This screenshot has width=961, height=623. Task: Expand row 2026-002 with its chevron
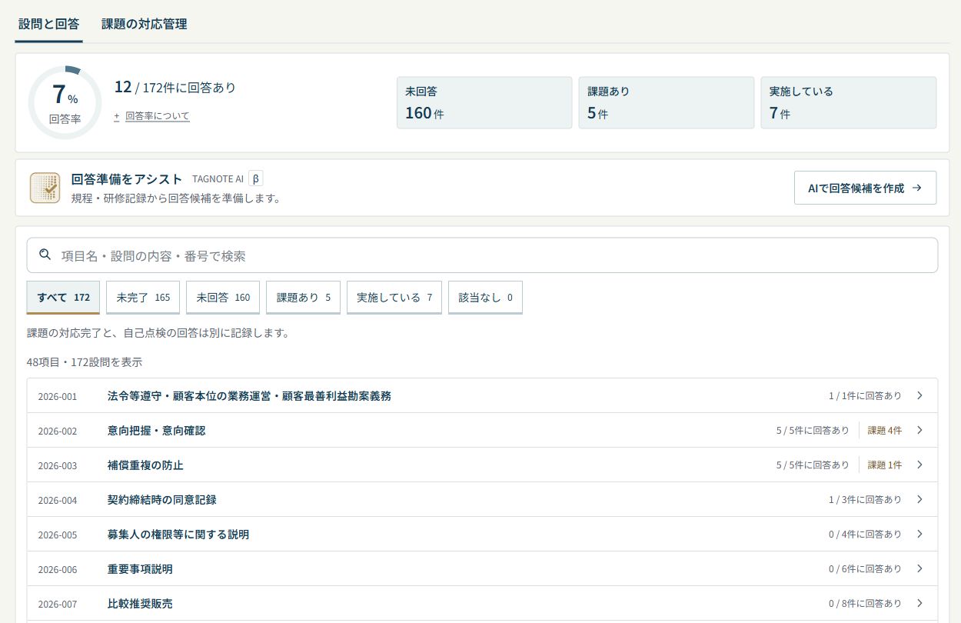pyautogui.click(x=920, y=430)
